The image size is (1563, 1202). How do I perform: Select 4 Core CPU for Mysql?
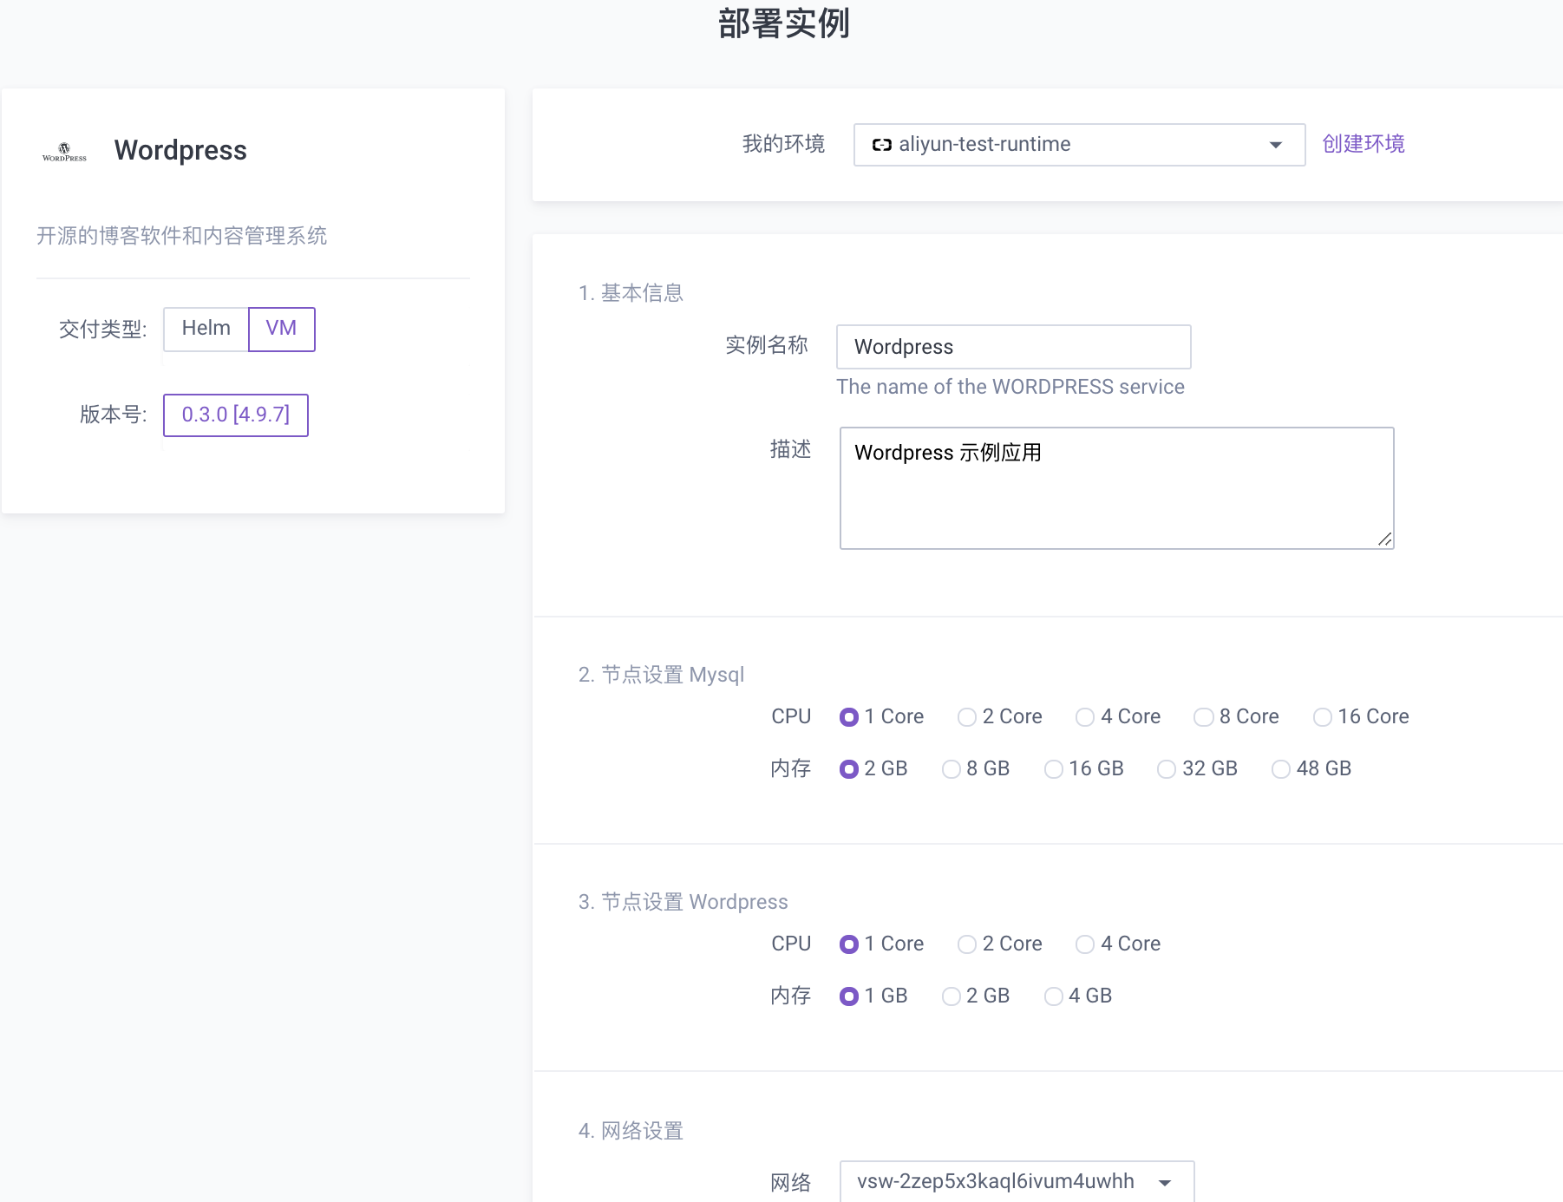coord(1085,717)
